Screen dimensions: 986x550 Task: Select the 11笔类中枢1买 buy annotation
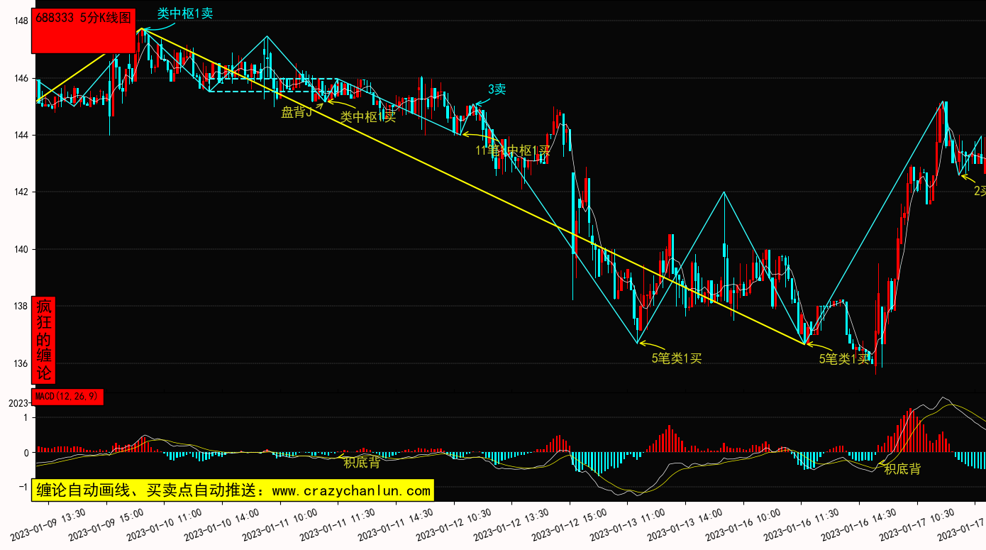click(x=513, y=150)
